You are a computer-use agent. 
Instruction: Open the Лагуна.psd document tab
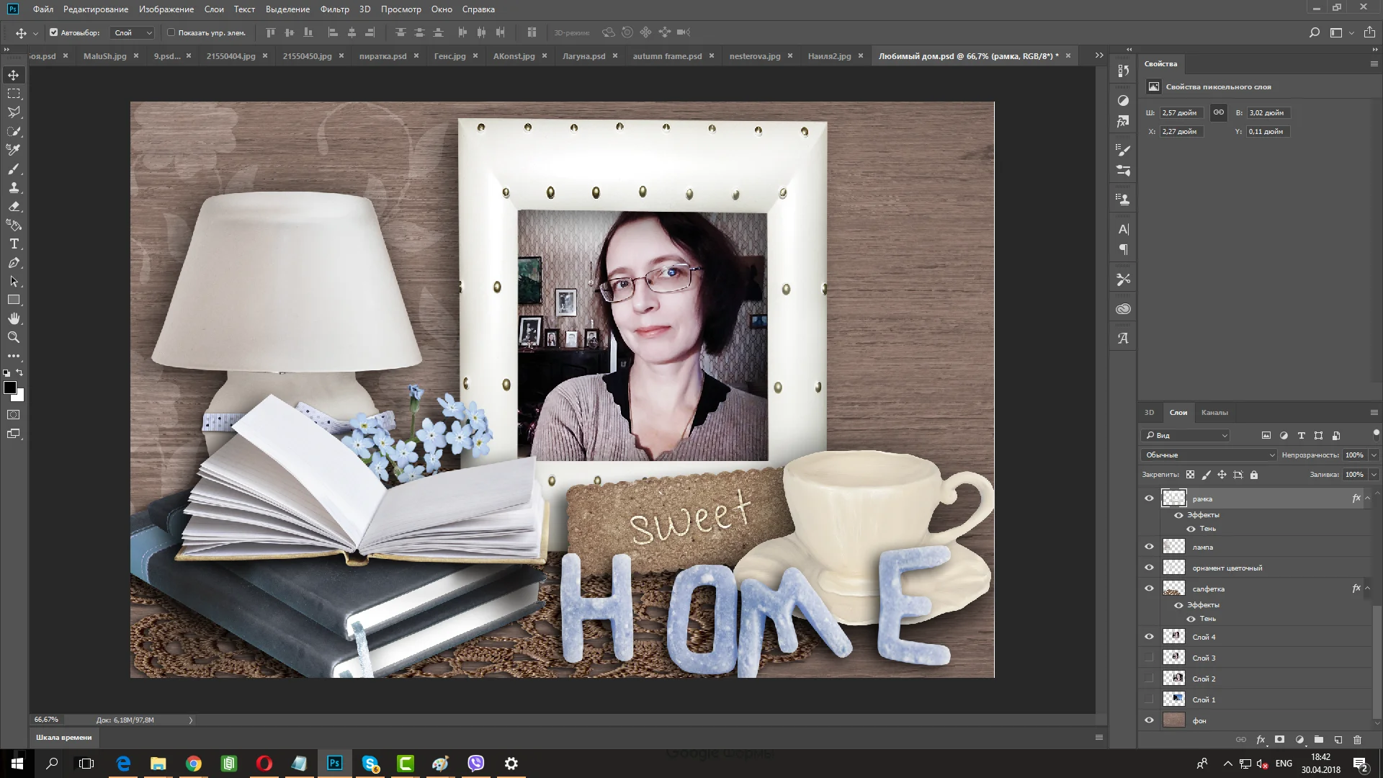click(x=583, y=56)
